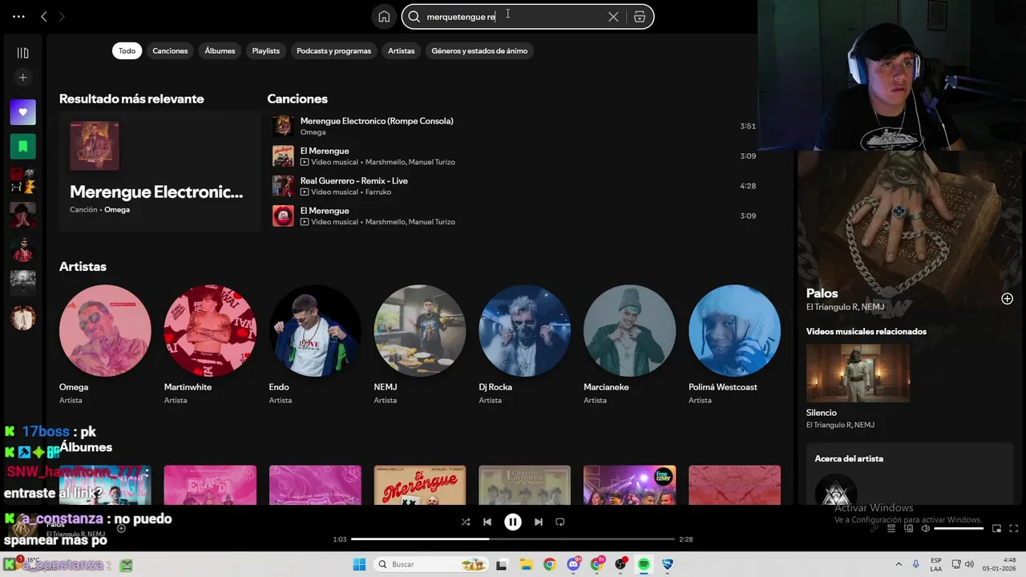Image resolution: width=1026 pixels, height=577 pixels.
Task: Switch to Spotify in taskbar
Action: [x=644, y=565]
